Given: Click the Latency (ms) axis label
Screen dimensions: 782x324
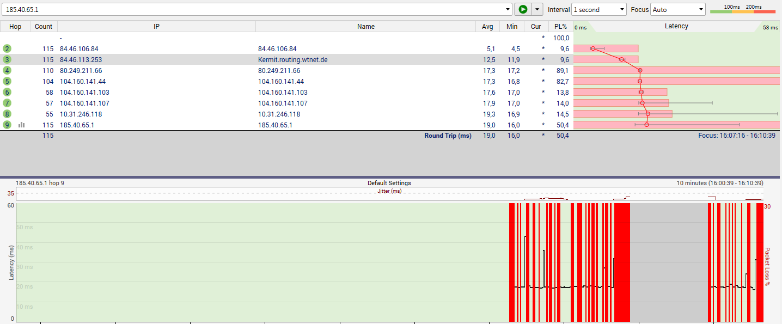Looking at the screenshot, I should click(11, 262).
